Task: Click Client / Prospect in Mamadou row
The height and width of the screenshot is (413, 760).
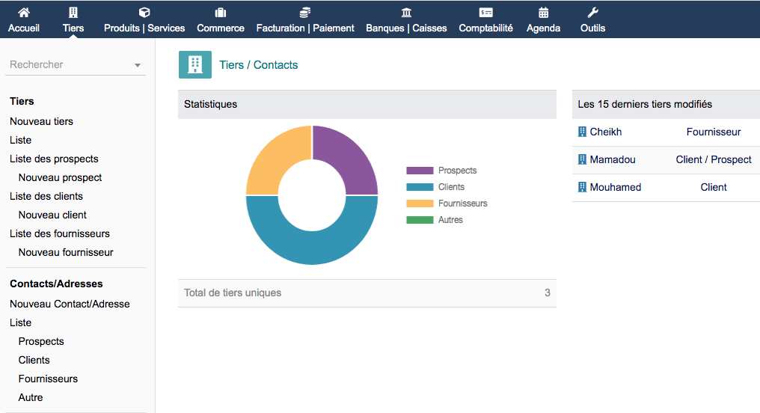Action: [714, 159]
